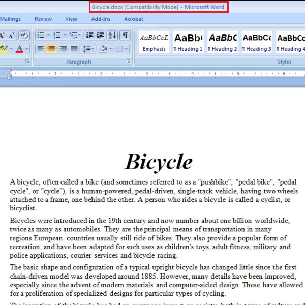The image size is (305, 305).
Task: Toggle show paragraph marks
Action: coord(125,35)
